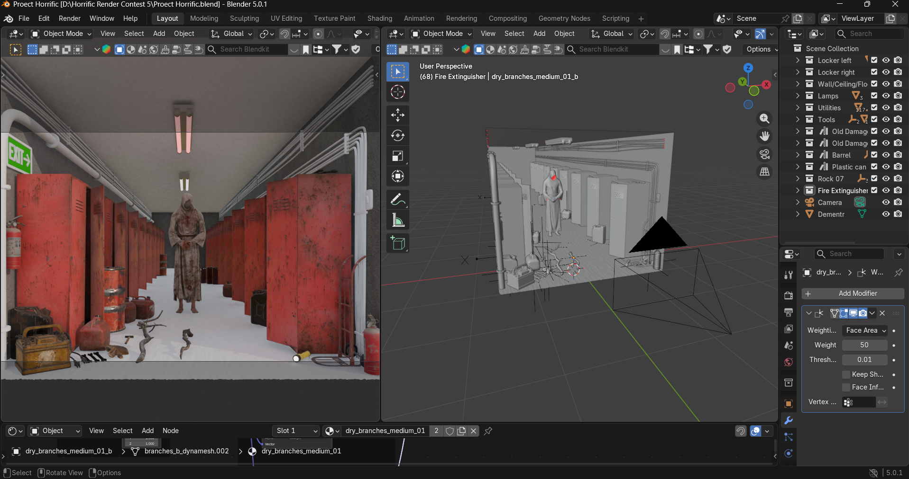Disable Barrel collection in renders
Viewport: 909px width, 479px height.
point(898,155)
